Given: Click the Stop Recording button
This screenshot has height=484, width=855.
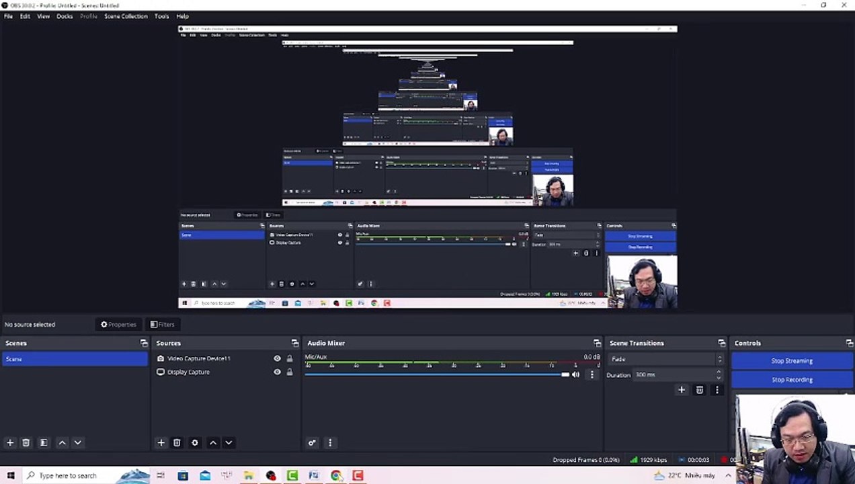Looking at the screenshot, I should [792, 380].
